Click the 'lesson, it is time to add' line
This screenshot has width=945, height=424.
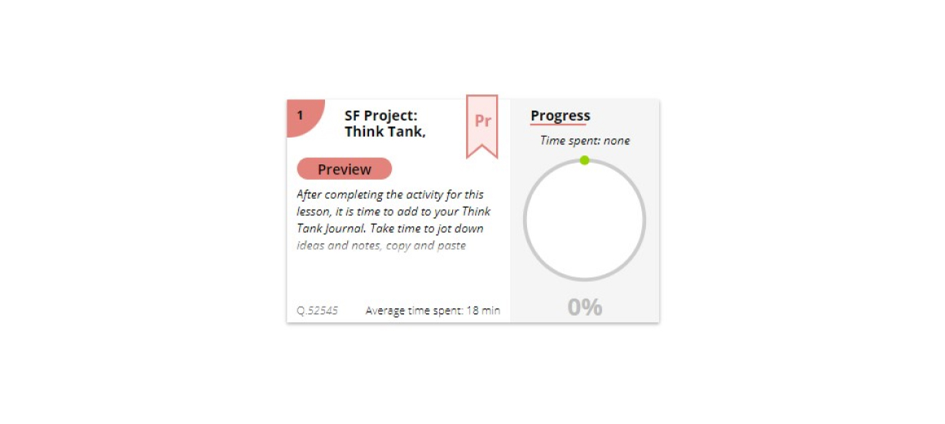tap(393, 212)
